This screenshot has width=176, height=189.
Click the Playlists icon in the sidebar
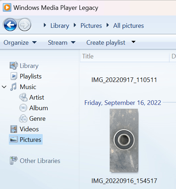(x=14, y=76)
